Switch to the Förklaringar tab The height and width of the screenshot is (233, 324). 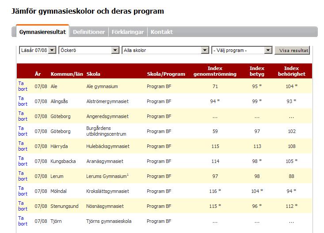(x=128, y=32)
